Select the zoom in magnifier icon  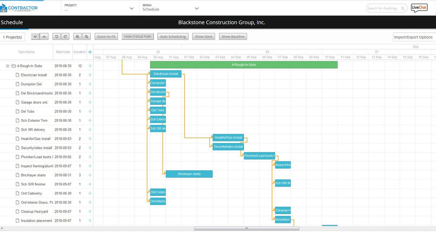click(x=78, y=36)
